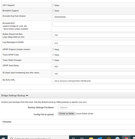Viewport: 135px width, 139px height.
Task: Click the Backup Settings File Name field
Action: point(96,107)
